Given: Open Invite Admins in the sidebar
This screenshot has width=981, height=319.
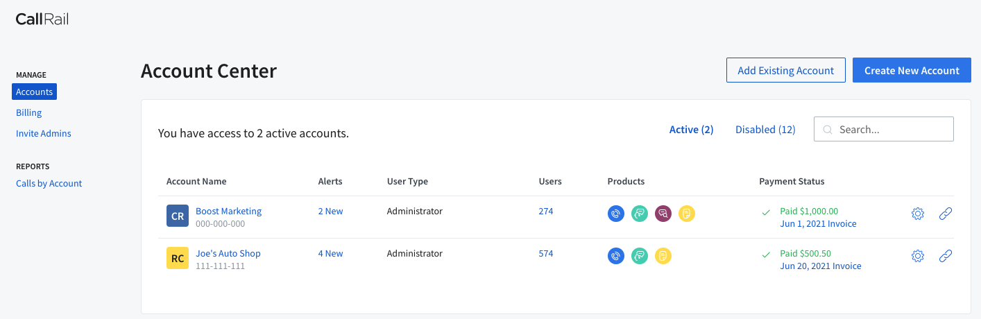Looking at the screenshot, I should coord(44,133).
